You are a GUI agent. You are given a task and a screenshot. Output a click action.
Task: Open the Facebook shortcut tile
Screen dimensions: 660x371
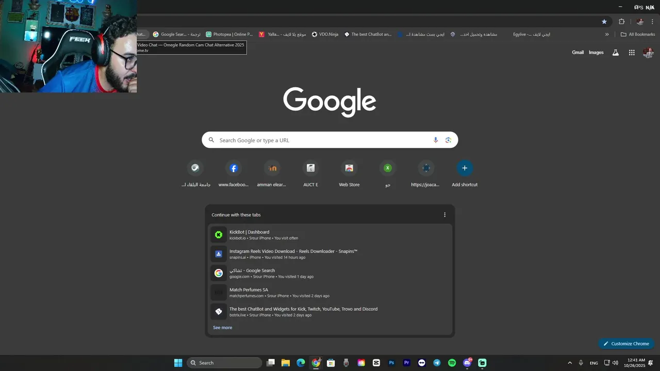234,174
